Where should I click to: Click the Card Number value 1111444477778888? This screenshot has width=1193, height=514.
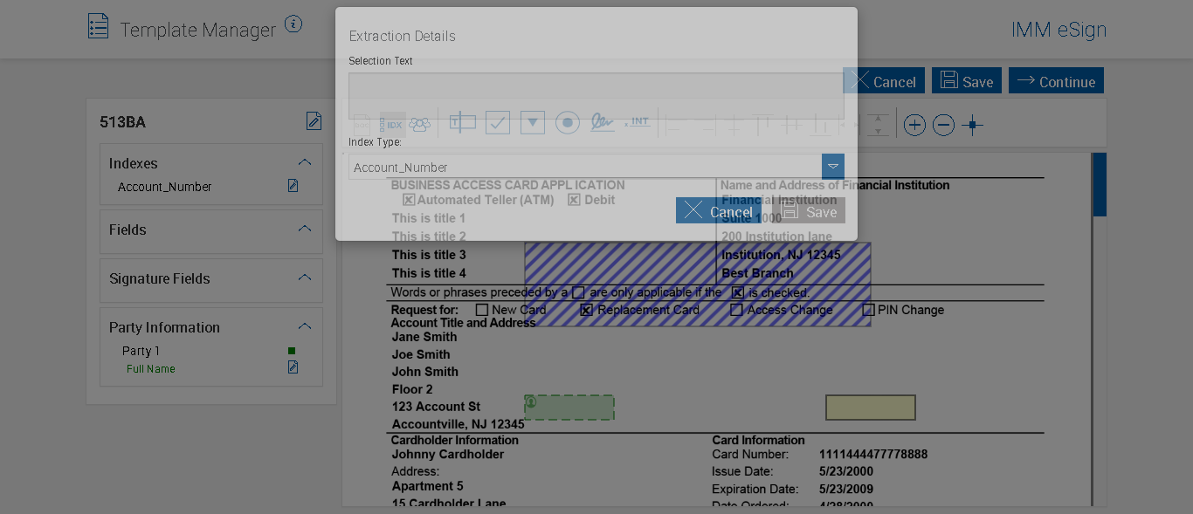[x=873, y=455]
